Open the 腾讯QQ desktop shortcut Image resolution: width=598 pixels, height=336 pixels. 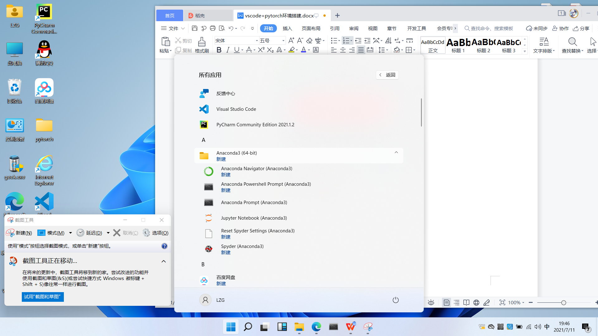44,53
